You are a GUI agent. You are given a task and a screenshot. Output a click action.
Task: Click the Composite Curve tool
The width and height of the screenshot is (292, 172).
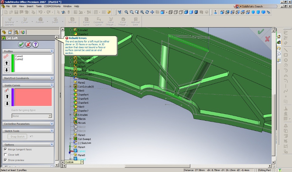tap(99, 21)
